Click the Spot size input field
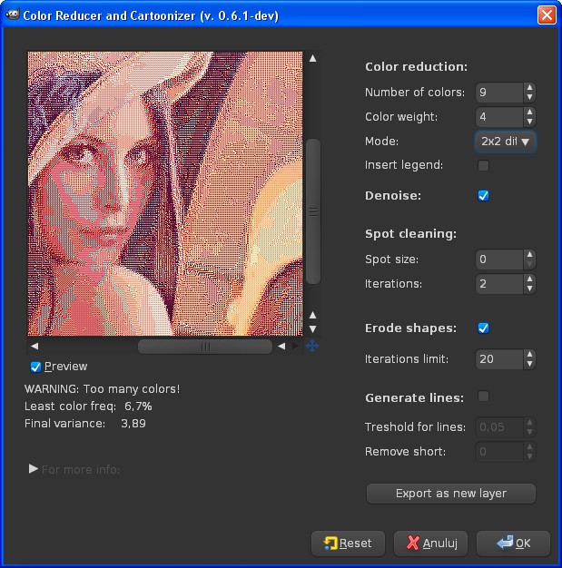562x568 pixels. (x=499, y=260)
